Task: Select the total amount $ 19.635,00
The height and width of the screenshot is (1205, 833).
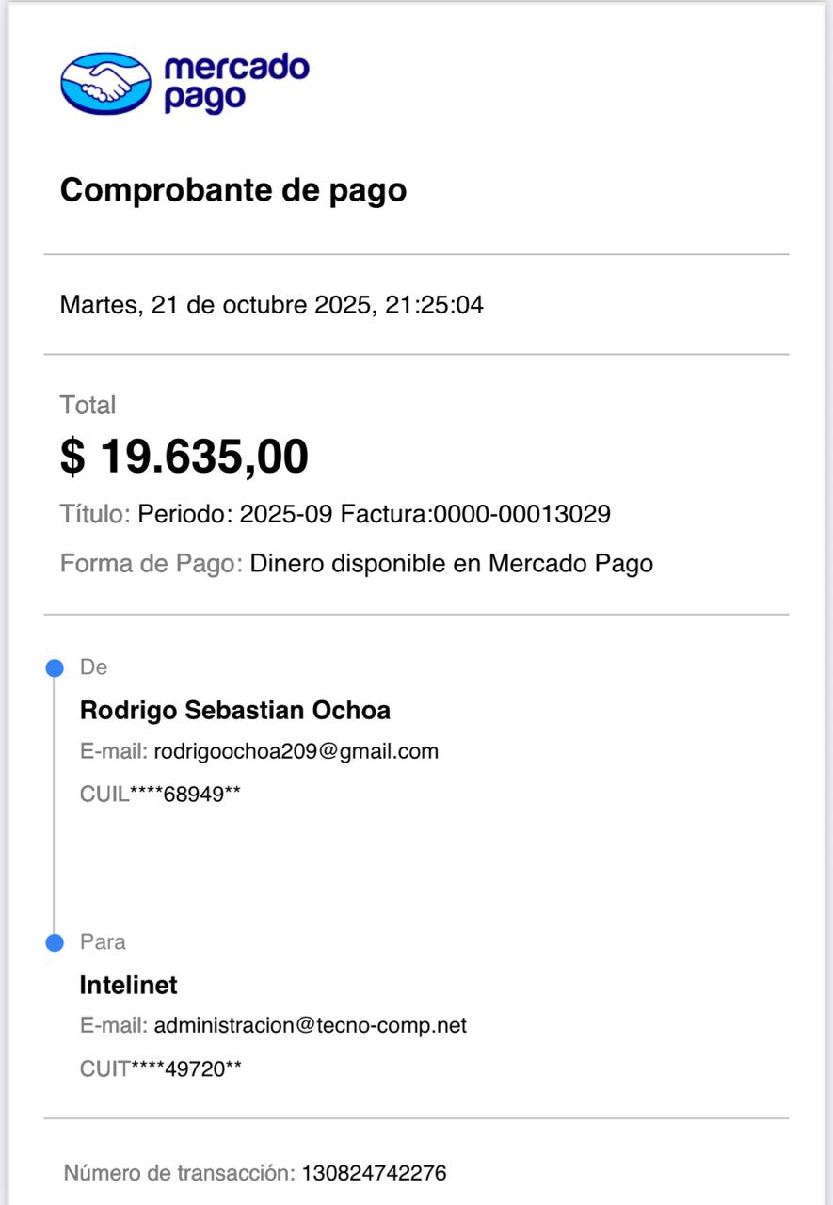Action: click(x=184, y=457)
